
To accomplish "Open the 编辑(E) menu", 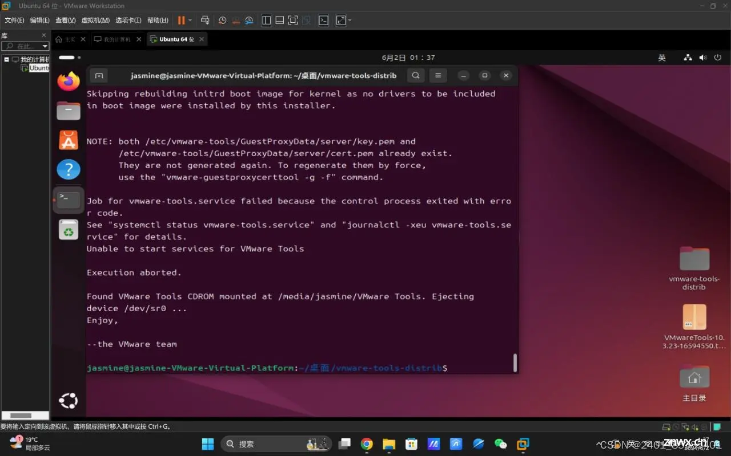I will point(39,20).
